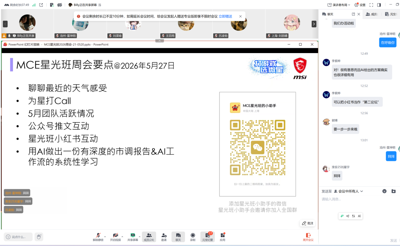
Task: Select 上海-刘丽晴 participant tile
Action: coord(292,24)
